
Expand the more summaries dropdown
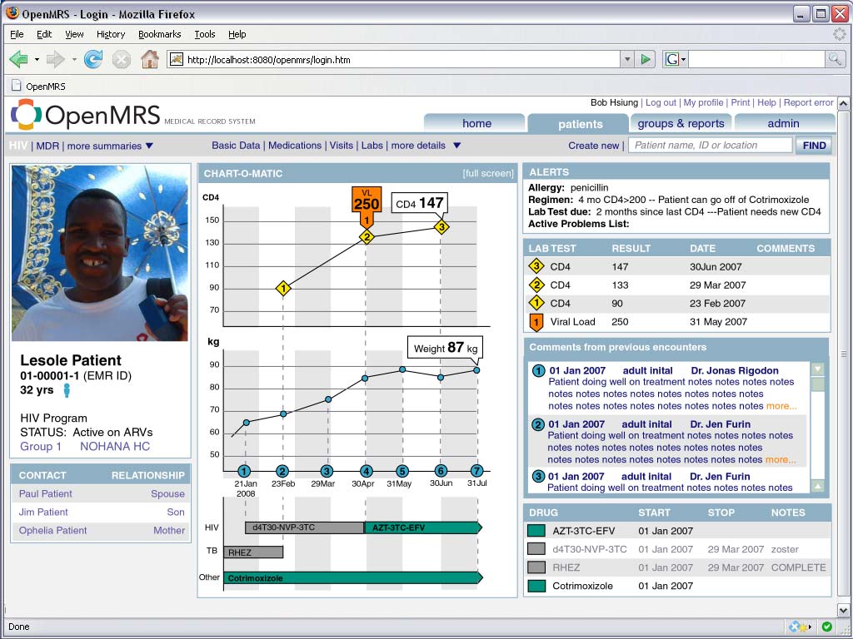tap(149, 146)
